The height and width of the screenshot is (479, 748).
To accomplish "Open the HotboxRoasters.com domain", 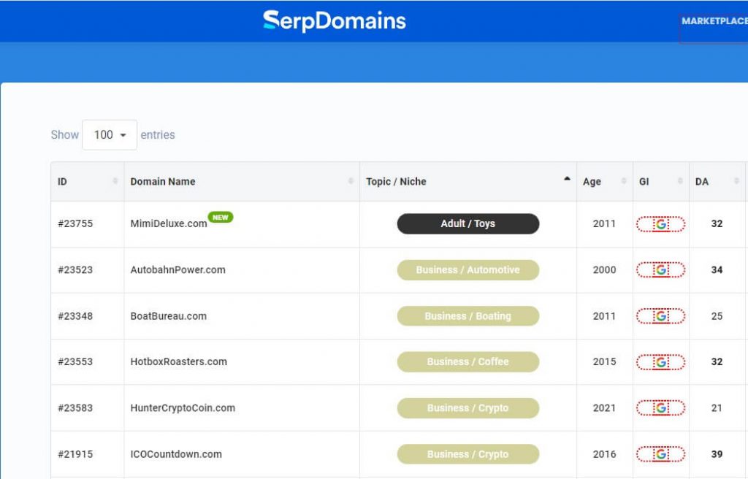I will click(x=179, y=361).
